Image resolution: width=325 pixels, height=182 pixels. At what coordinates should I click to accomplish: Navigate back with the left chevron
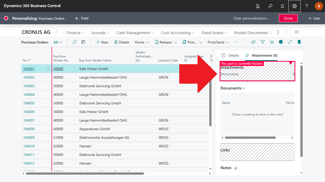coord(64,32)
